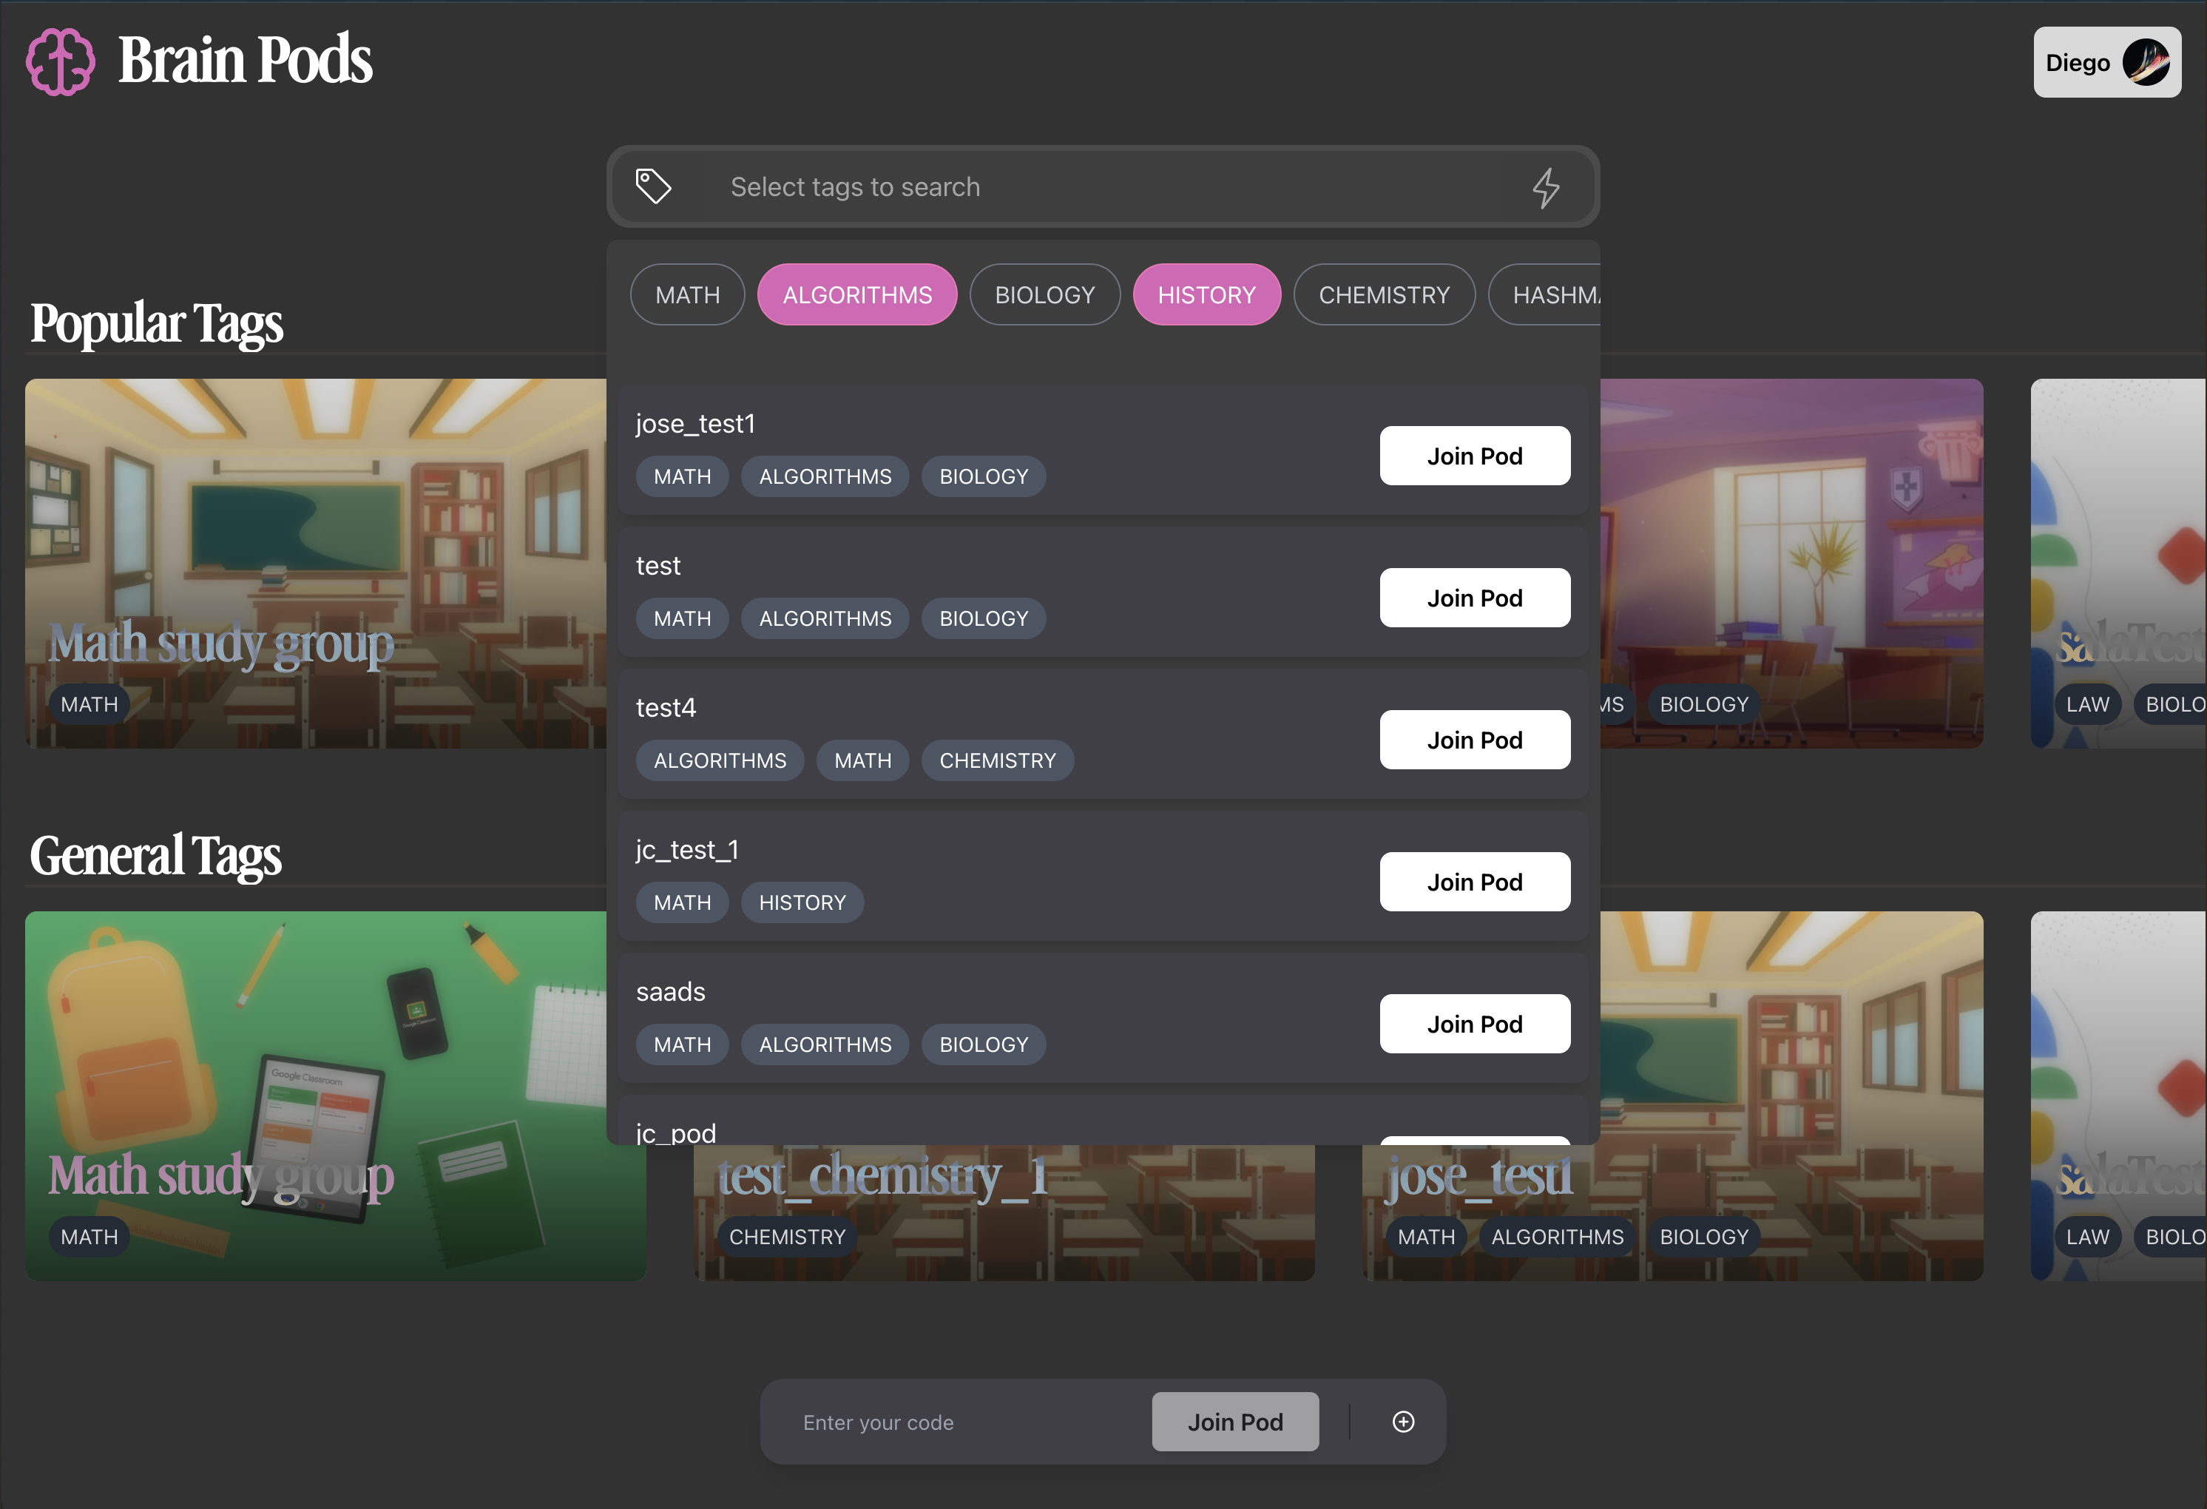Join the jc_test_1 pod

point(1474,882)
